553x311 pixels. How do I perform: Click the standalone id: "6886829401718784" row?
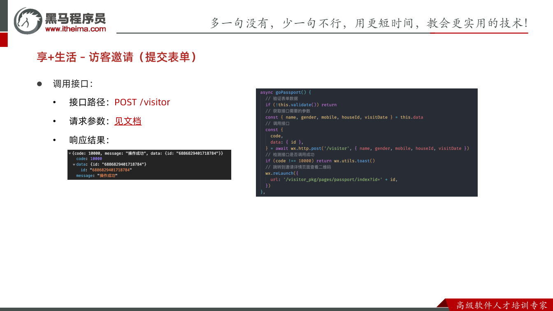106,170
